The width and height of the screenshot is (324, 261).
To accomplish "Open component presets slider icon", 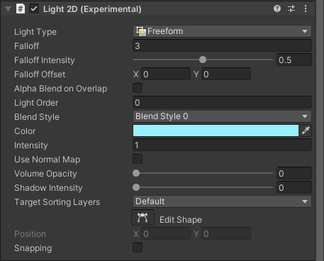I will (x=291, y=9).
